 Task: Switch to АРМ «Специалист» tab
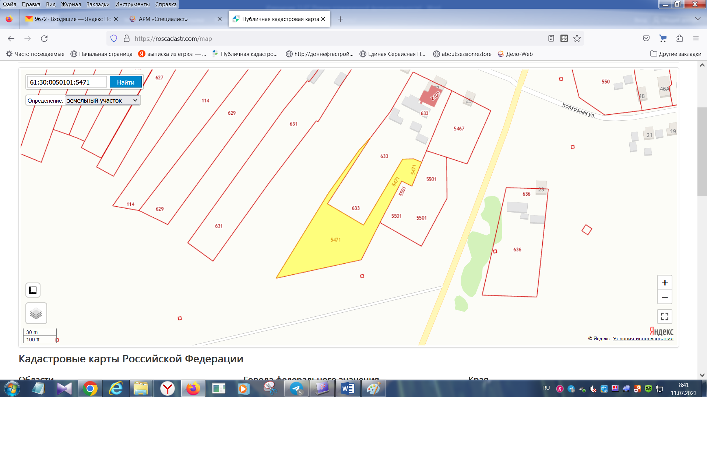pyautogui.click(x=164, y=19)
